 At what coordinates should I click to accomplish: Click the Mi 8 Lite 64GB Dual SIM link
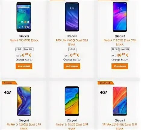[72, 42]
